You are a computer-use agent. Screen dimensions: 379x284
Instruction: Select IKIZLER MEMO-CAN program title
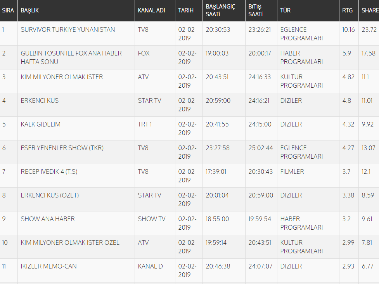tap(49, 266)
